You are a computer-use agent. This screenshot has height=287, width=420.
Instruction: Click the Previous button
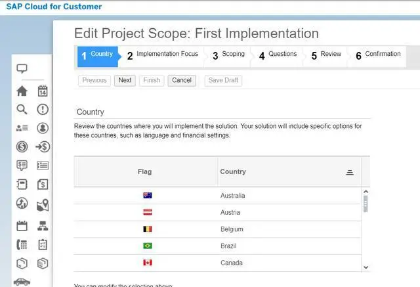94,80
